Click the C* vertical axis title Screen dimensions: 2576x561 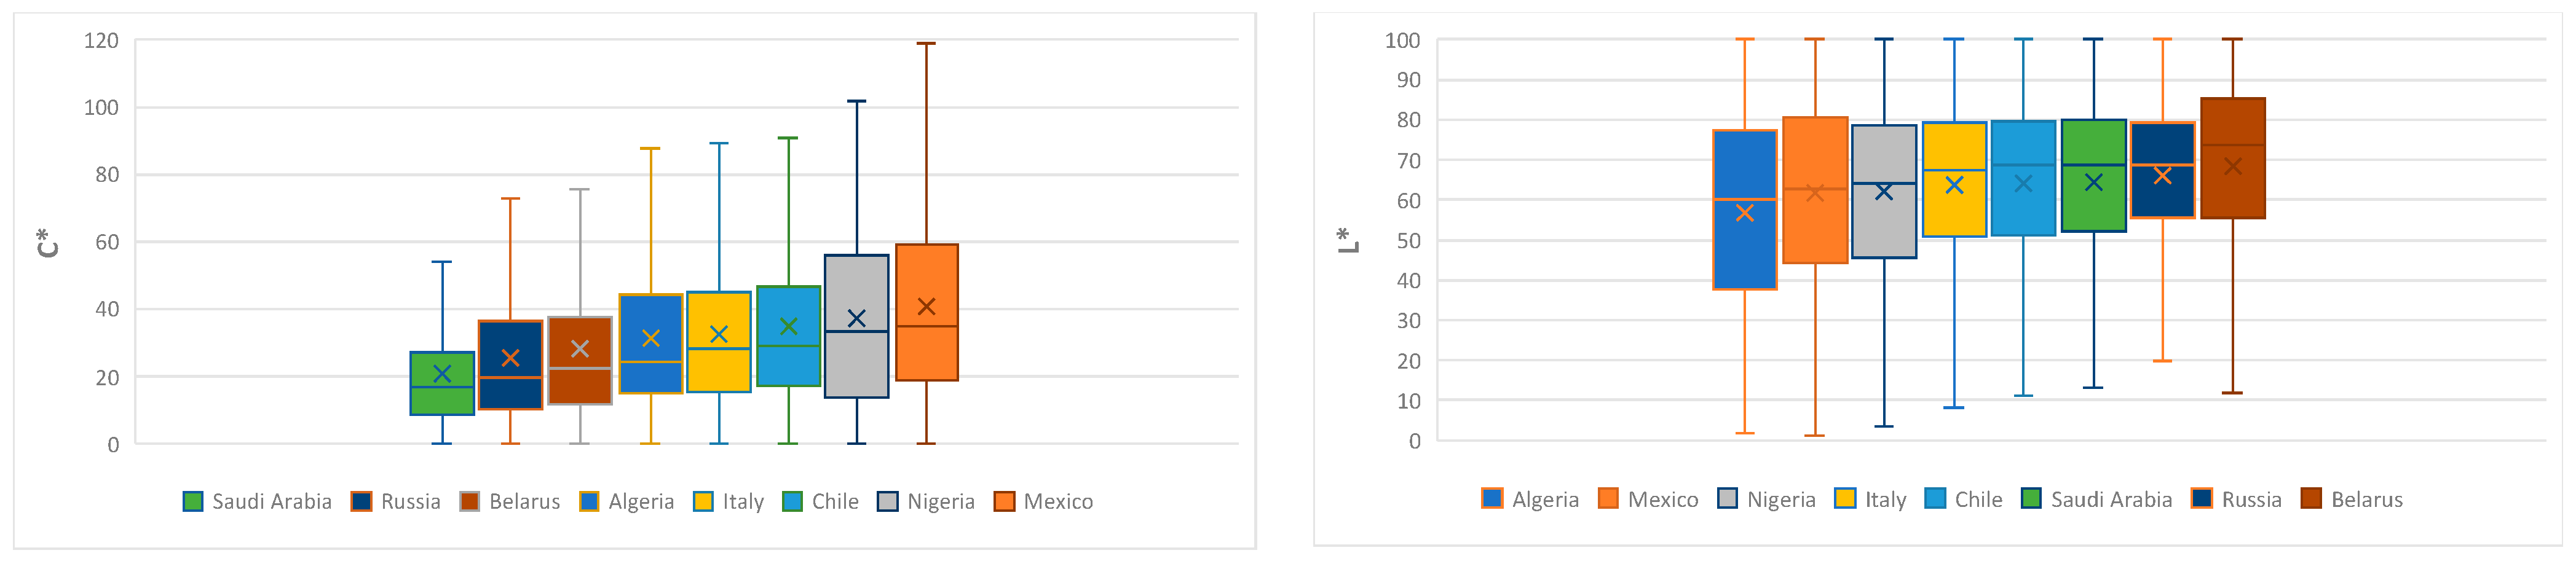pos(47,242)
